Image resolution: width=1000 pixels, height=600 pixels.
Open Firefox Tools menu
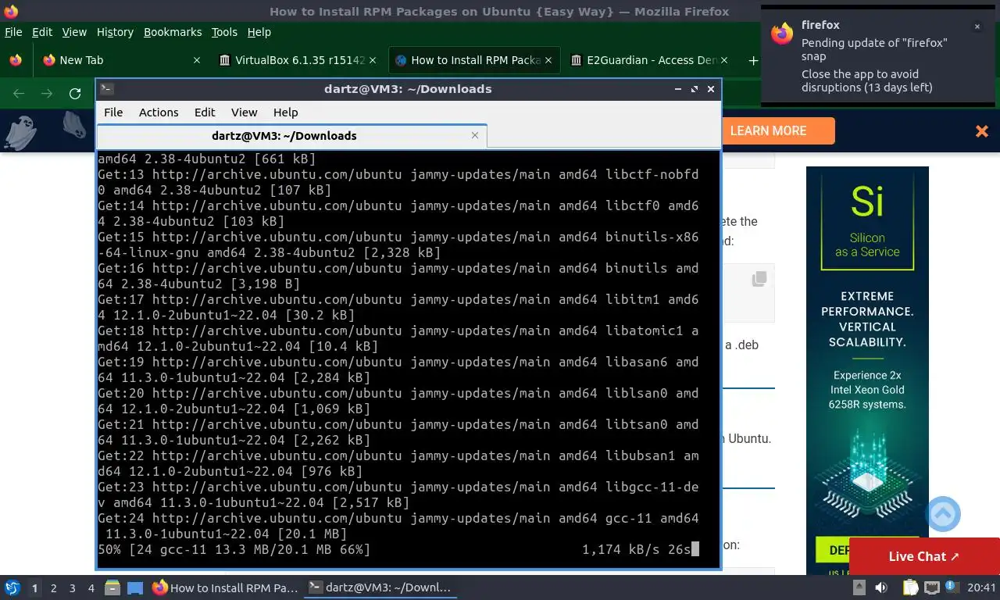point(224,32)
